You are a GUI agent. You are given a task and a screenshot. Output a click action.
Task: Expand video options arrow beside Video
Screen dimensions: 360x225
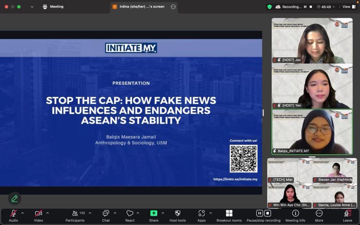pyautogui.click(x=47, y=213)
